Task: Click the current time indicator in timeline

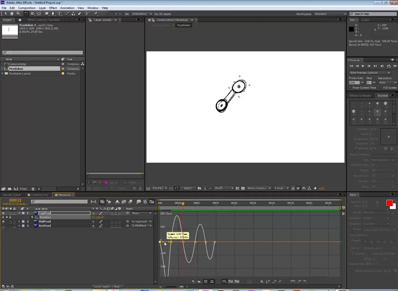Action: point(183,204)
